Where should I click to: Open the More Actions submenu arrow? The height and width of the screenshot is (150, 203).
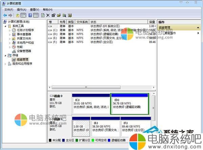[x=198, y=33]
